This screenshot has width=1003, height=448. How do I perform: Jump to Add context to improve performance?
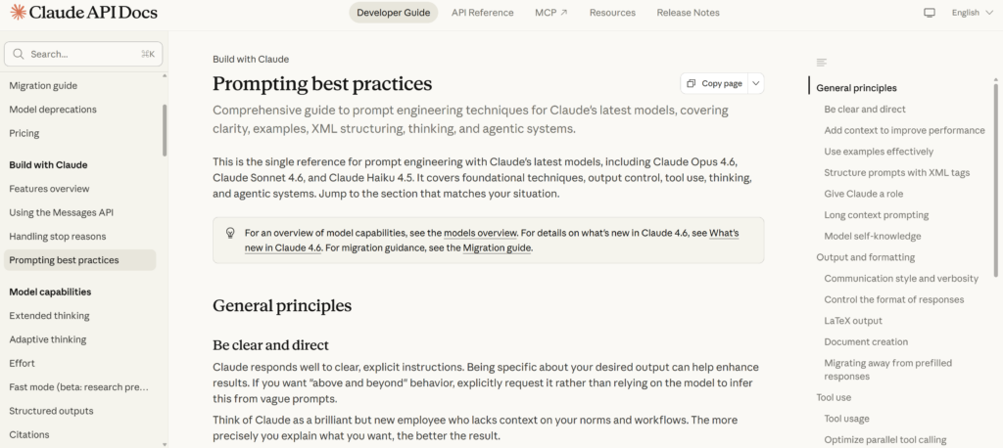click(904, 130)
